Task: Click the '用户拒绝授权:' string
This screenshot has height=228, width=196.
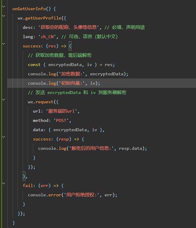Action: click(82, 195)
